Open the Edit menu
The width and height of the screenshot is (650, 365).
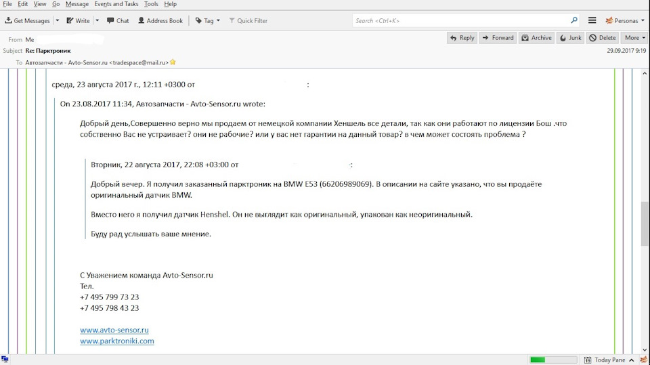click(23, 4)
